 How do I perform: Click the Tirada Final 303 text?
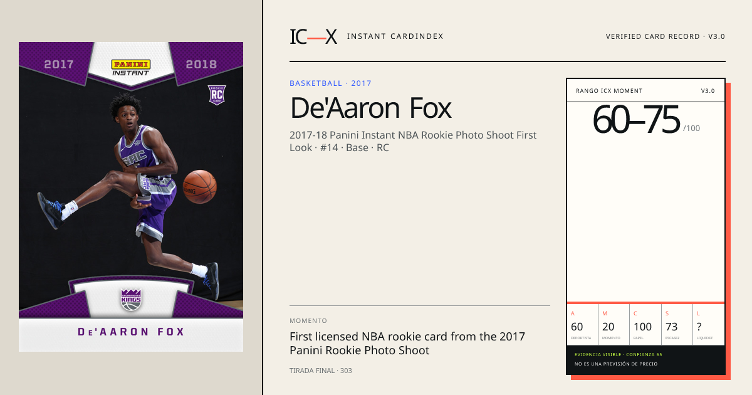click(x=321, y=371)
